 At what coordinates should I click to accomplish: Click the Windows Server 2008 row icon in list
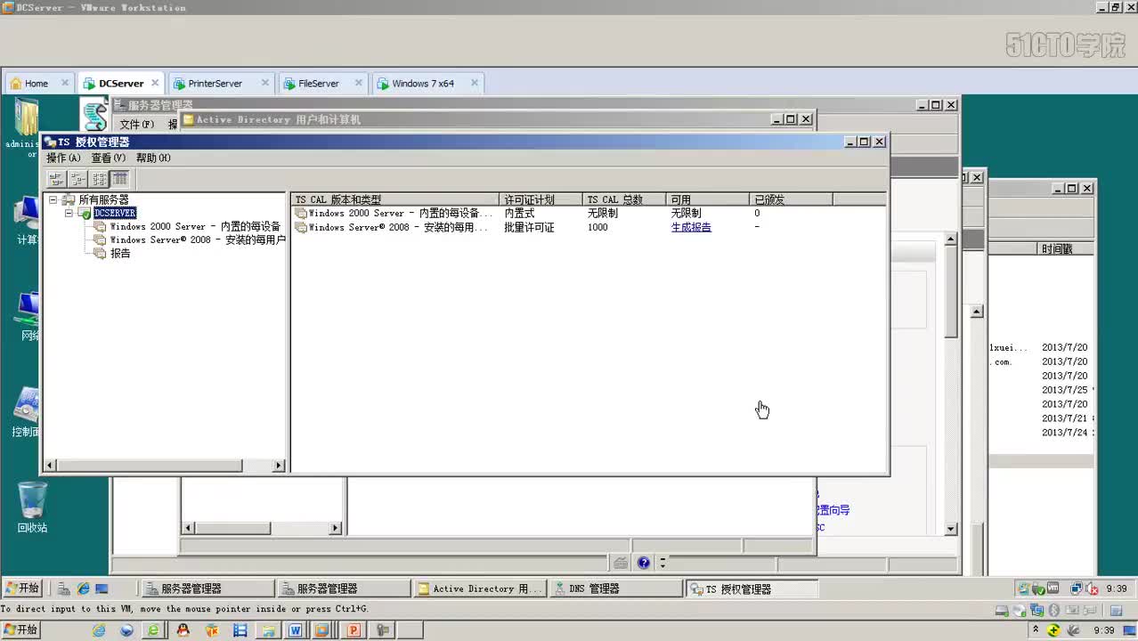301,228
